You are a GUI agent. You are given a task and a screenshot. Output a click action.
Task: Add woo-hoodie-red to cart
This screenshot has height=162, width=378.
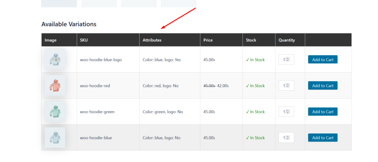[x=323, y=86]
